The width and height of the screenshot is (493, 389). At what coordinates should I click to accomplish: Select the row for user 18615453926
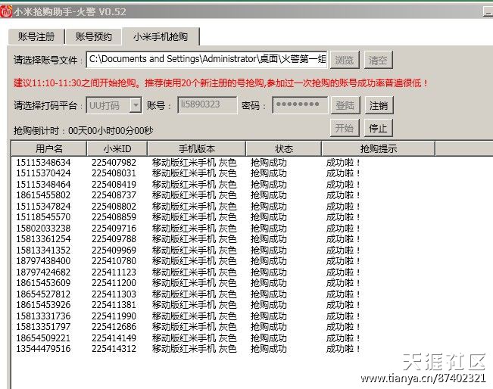coord(189,305)
